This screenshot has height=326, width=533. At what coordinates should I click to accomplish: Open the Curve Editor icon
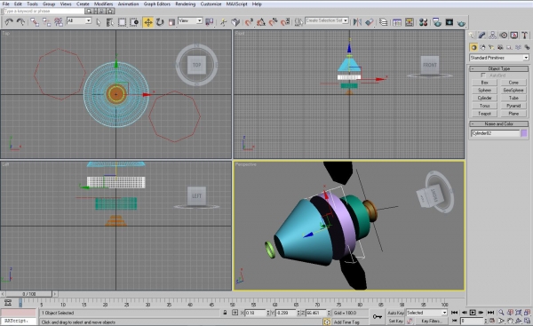click(397, 22)
